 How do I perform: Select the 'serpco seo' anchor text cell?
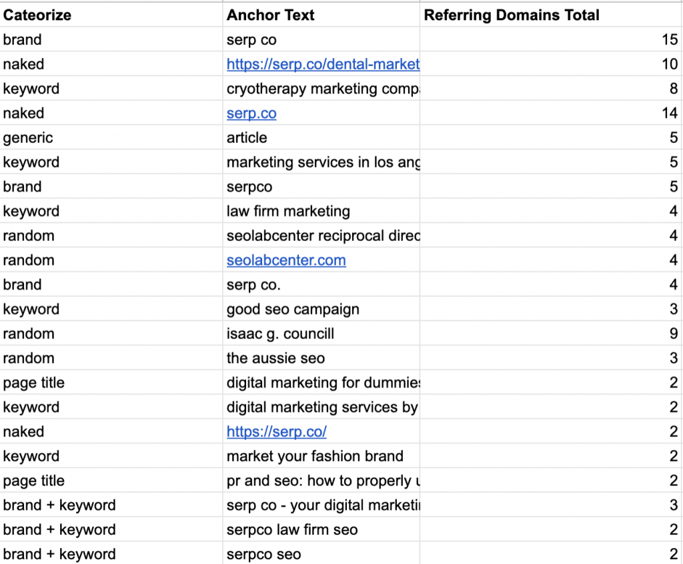tap(321, 554)
